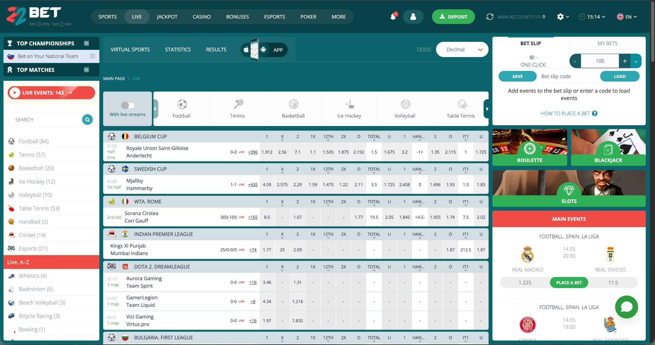Click the page vertical scrollbar
The width and height of the screenshot is (655, 345).
tap(652, 32)
